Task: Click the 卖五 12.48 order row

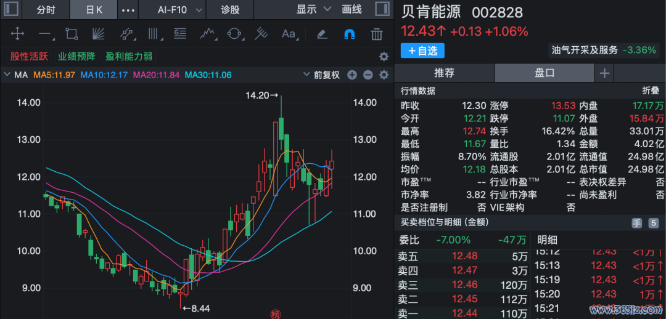Action: click(462, 256)
